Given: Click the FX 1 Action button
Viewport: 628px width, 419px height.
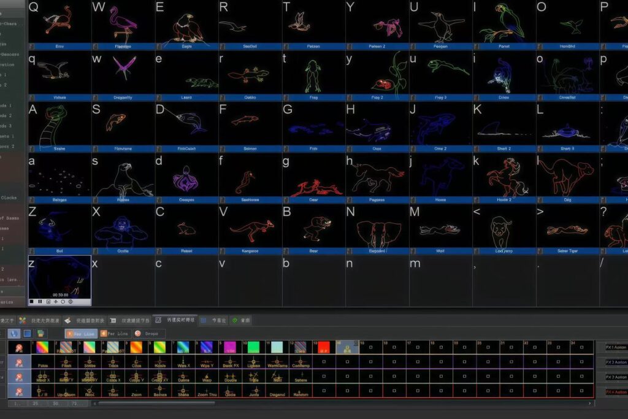Looking at the screenshot, I should coord(615,347).
